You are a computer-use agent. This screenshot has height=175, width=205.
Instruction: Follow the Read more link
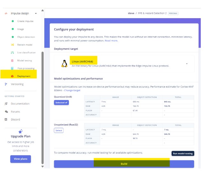(111, 41)
